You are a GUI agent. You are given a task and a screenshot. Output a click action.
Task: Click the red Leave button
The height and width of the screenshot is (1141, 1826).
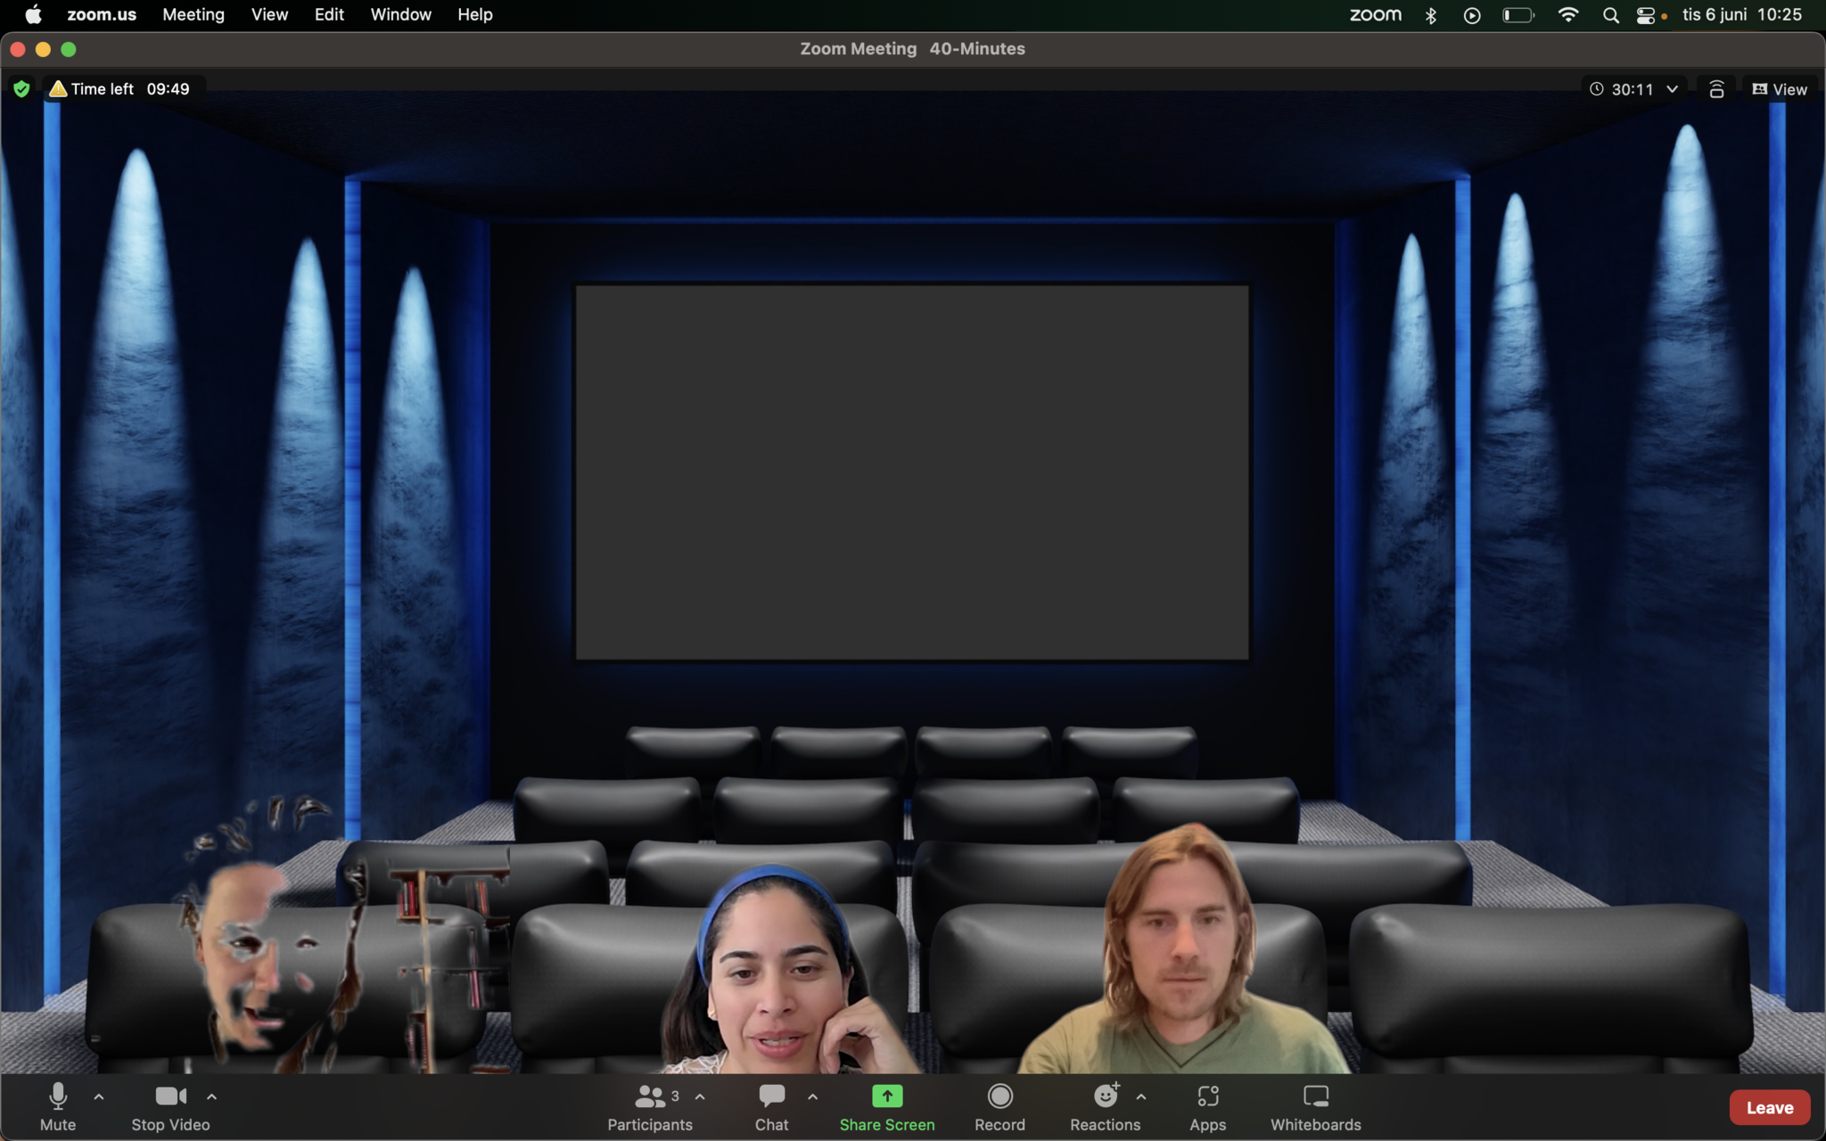[x=1769, y=1107]
